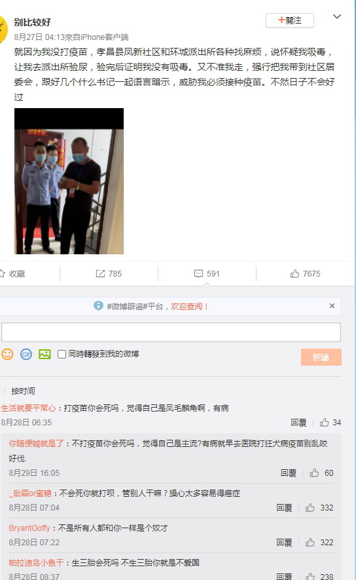Image resolution: width=356 pixels, height=580 pixels.
Task: Follow the user via +關注 button
Action: coord(290,20)
